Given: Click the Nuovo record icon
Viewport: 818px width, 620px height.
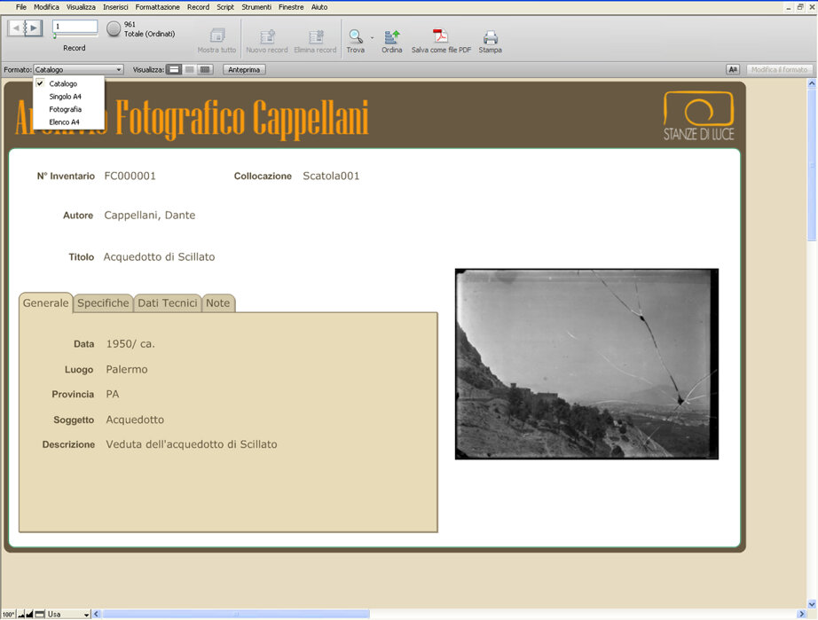Looking at the screenshot, I should [267, 36].
